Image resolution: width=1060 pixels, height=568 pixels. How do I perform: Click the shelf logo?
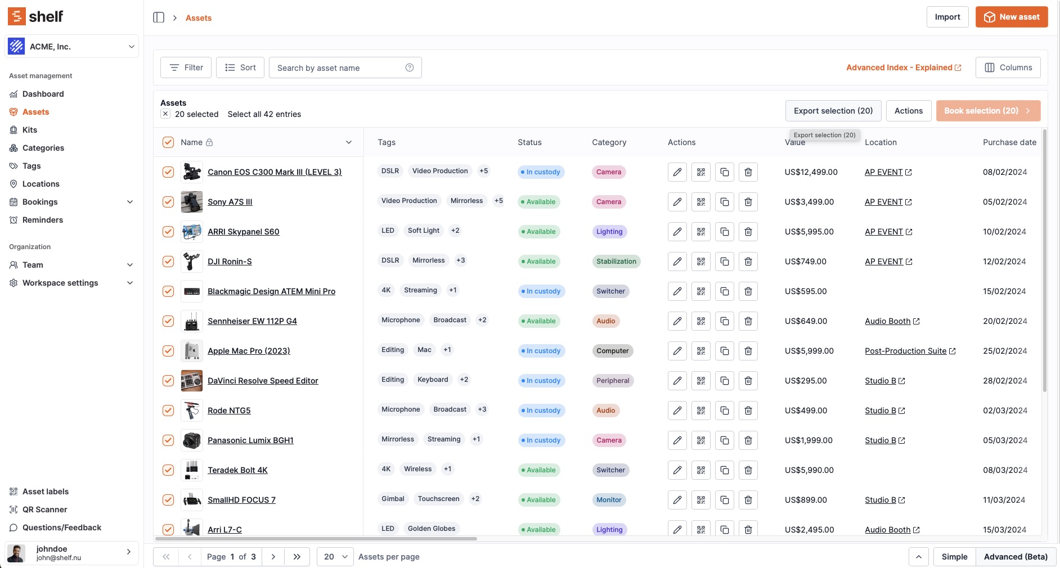[35, 16]
